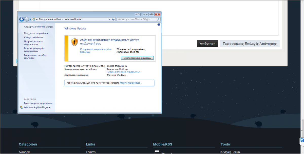Image resolution: width=304 pixels, height=154 pixels.
Task: Click the Μόνο για Windows. text
Action: coord(117,75)
